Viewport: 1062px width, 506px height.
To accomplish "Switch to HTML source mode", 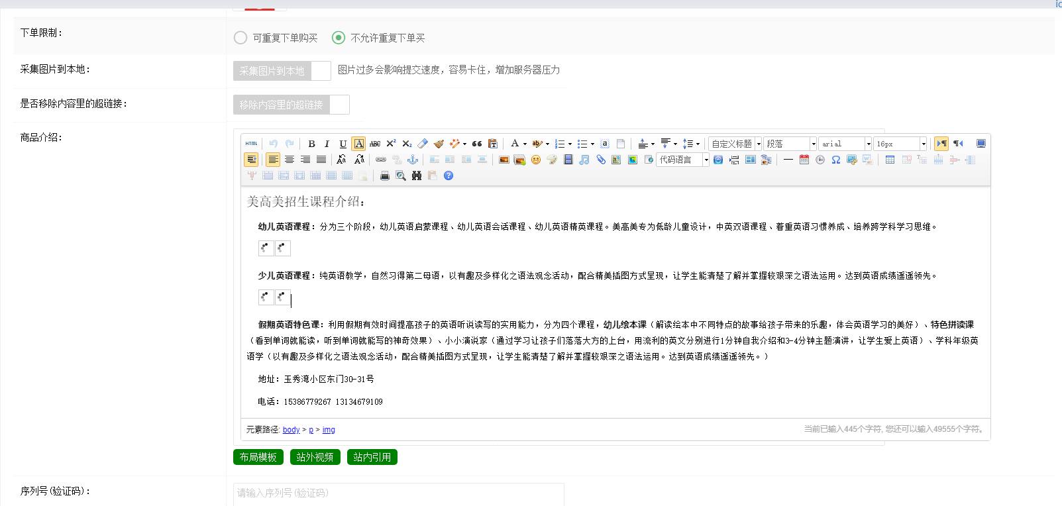I will coord(251,144).
